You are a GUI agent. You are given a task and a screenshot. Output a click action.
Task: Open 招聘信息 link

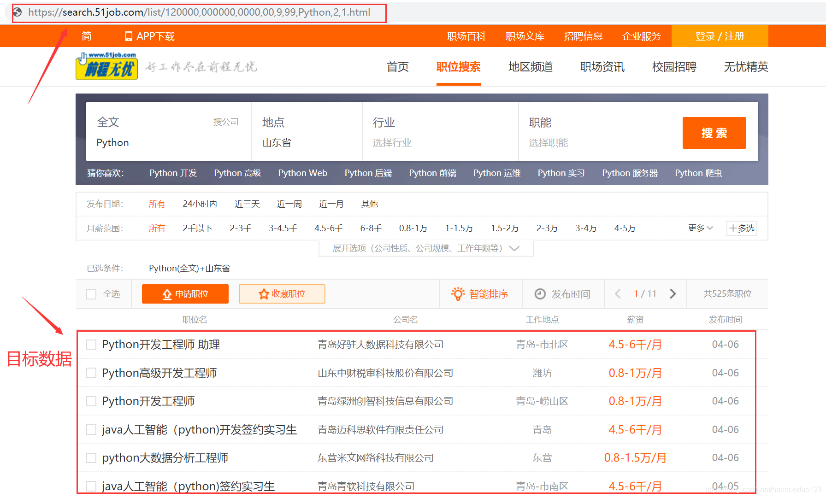[x=584, y=36]
